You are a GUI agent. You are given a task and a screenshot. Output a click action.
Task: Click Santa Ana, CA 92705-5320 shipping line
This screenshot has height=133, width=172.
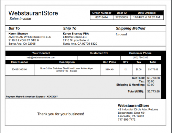(80, 44)
